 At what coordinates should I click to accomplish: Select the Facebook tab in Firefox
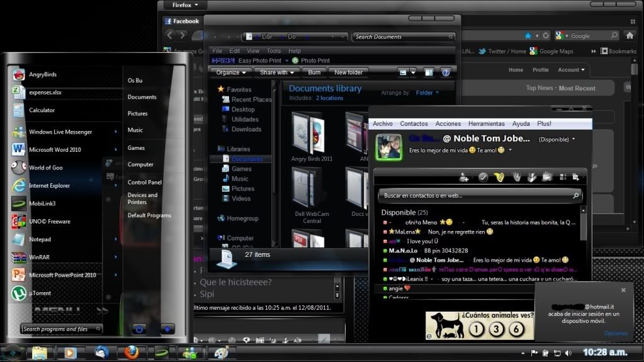(x=182, y=21)
